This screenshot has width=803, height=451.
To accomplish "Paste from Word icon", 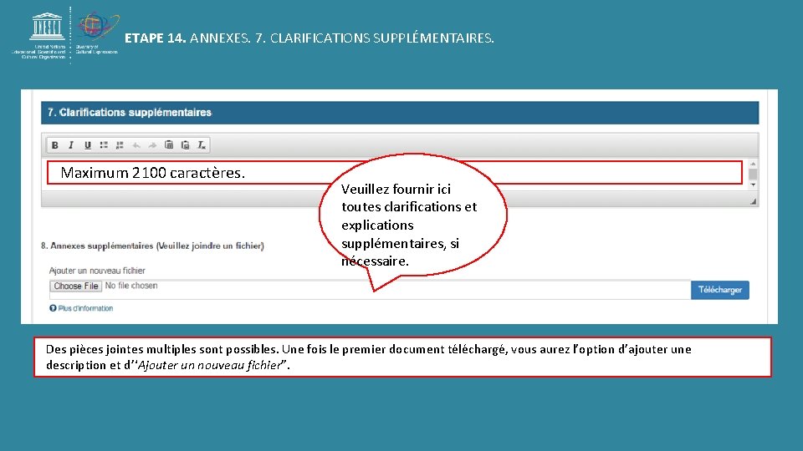I will (186, 145).
